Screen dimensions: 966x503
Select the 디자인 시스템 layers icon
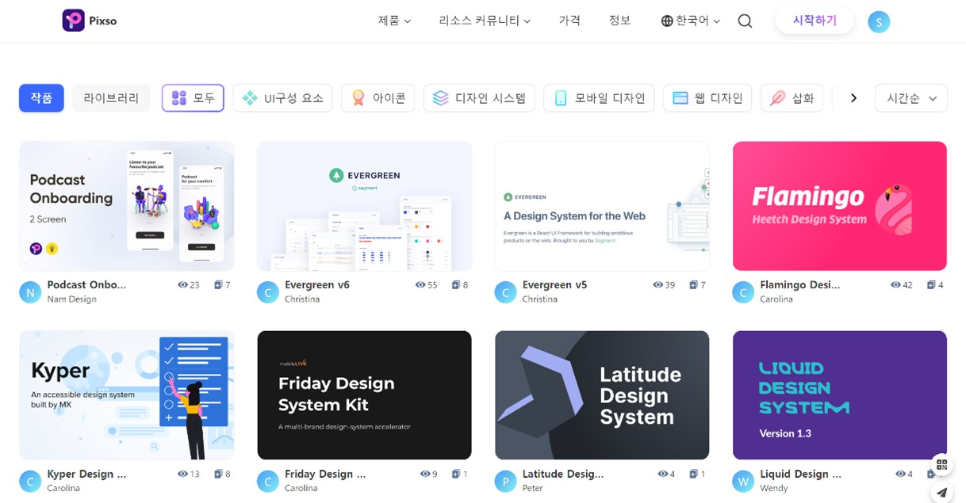coord(441,98)
